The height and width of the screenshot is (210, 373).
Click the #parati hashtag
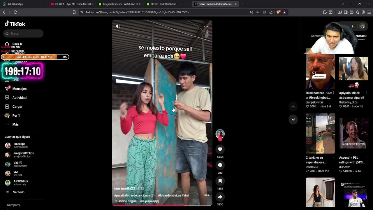[x=119, y=195]
